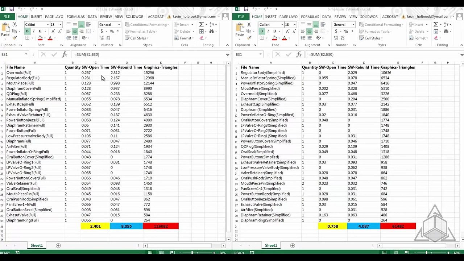Open the Format cells menu in Full.xlsx

(185, 38)
